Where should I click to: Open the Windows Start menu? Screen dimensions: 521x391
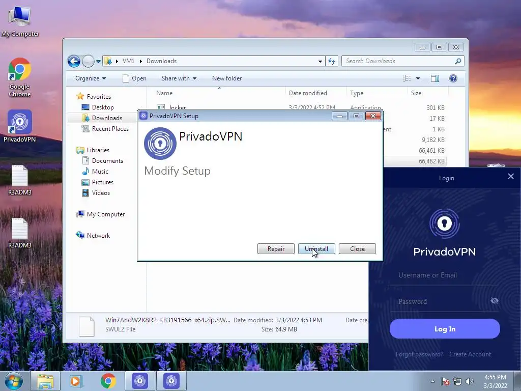coord(13,381)
